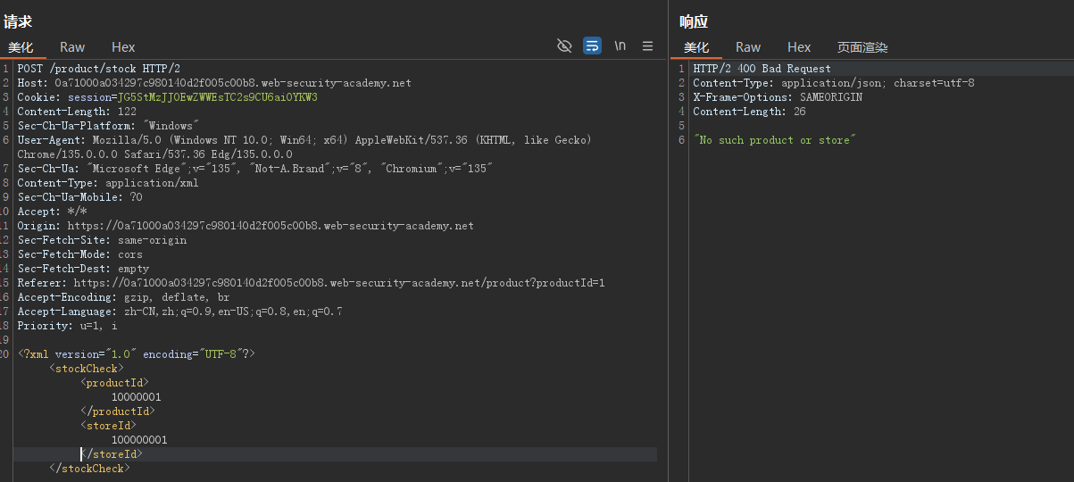Click the Sec-Fetch-Site: same-origin line
Viewport: 1074px width, 482px height.
coord(102,240)
